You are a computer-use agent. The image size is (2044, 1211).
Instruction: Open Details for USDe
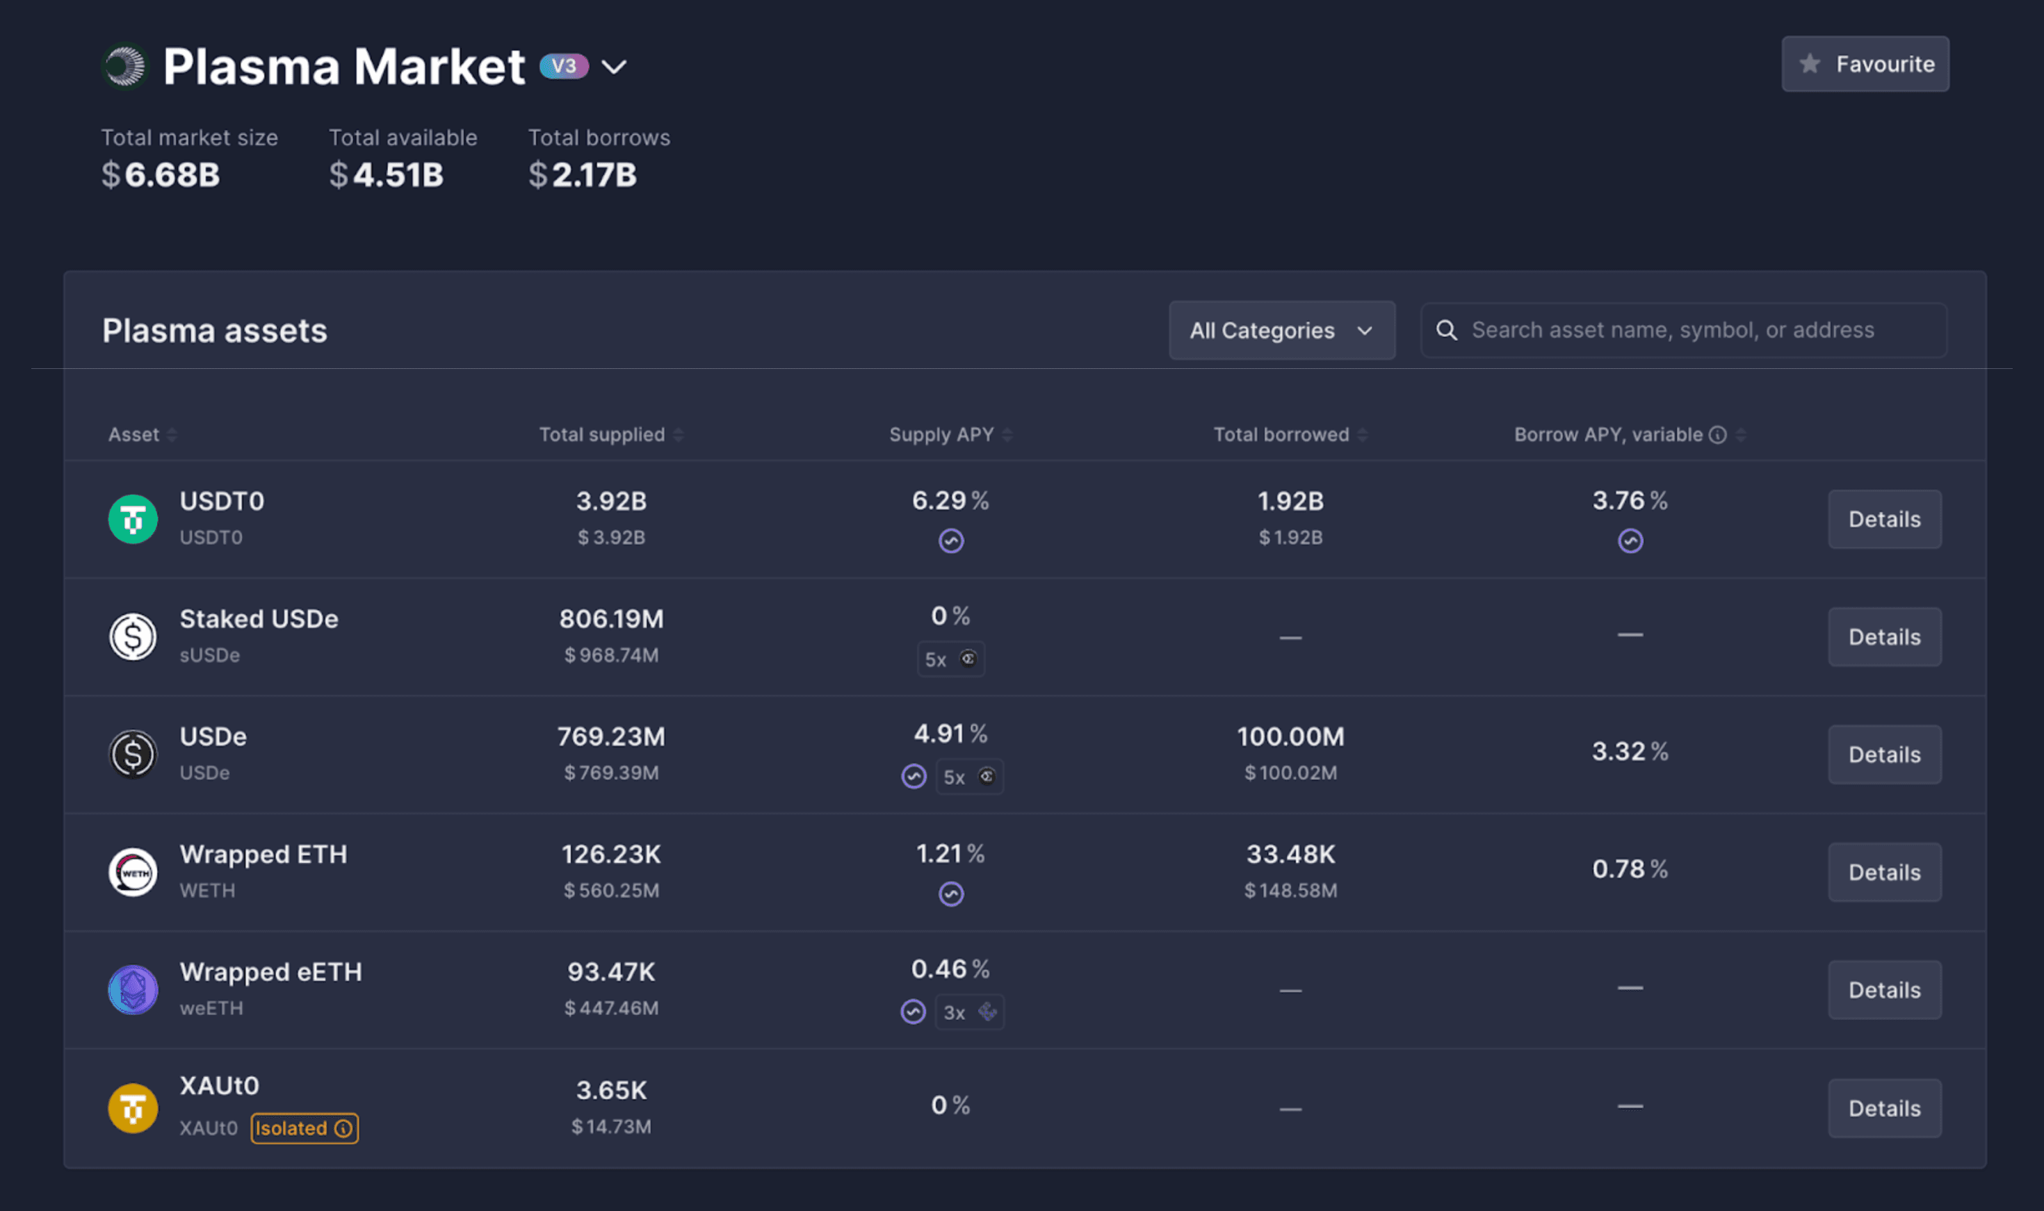[x=1884, y=755]
